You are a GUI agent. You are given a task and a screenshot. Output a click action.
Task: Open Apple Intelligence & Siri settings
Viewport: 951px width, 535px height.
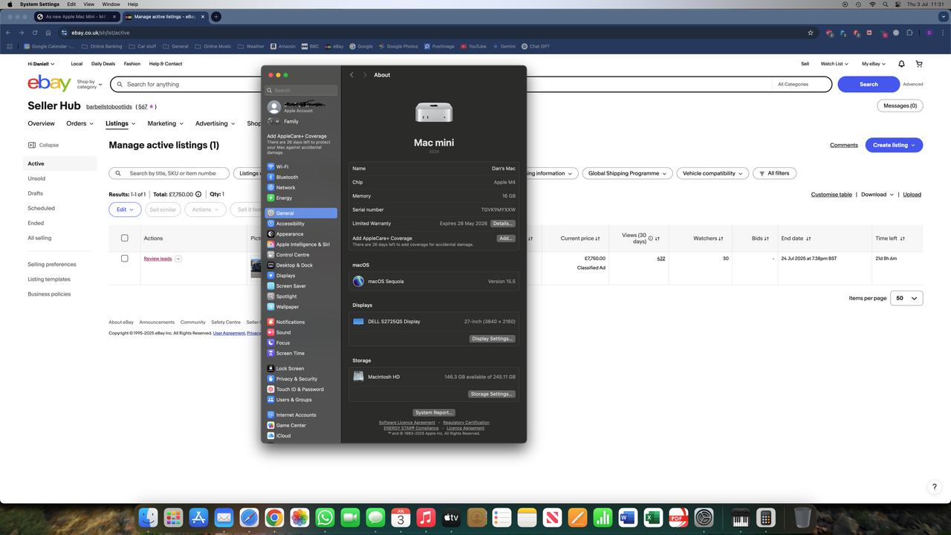point(305,244)
